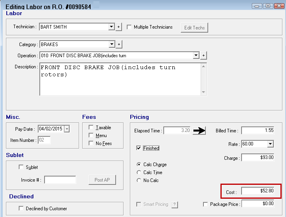Screen dimensions: 286x217
Task: Click the black arrow beside Elapsed Time
Action: (x=199, y=131)
